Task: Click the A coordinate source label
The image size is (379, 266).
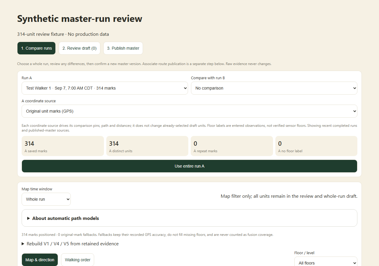Action: click(x=39, y=101)
